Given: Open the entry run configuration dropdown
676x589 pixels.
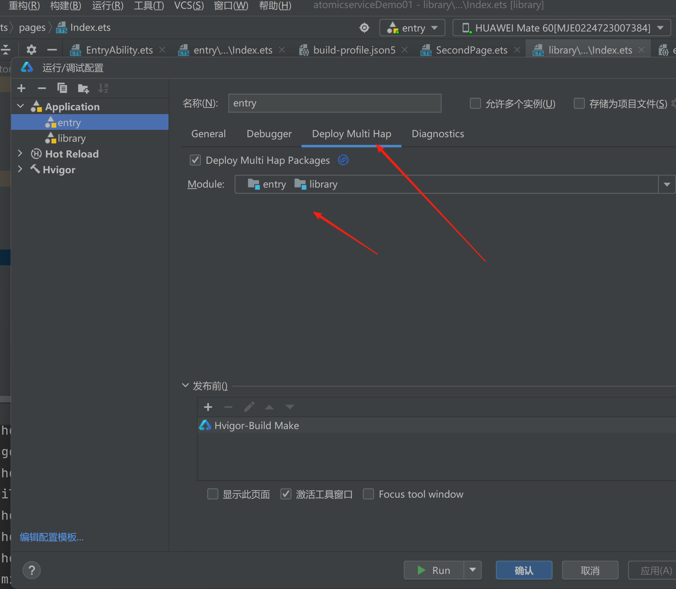Looking at the screenshot, I should coord(412,28).
